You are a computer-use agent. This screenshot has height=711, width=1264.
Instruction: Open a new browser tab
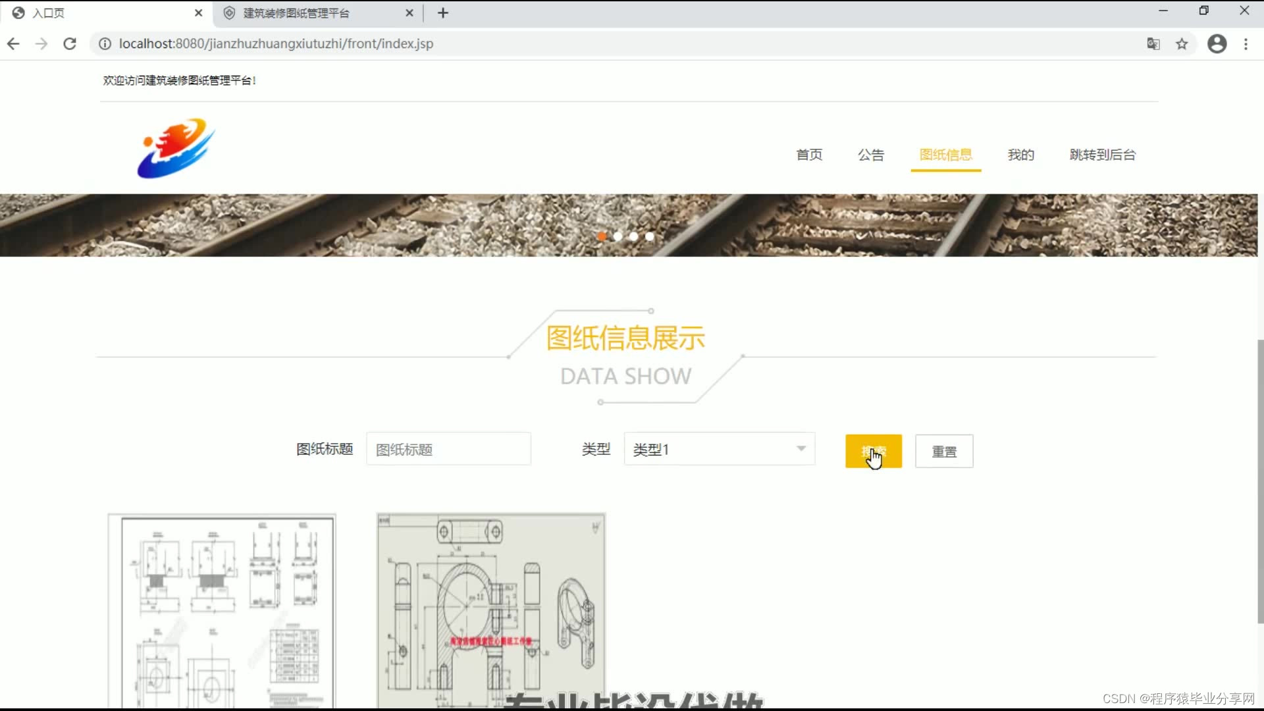443,13
